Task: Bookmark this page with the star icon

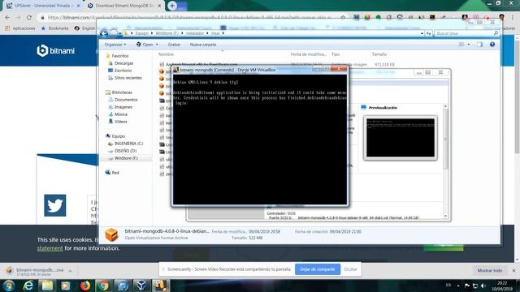Action: [x=343, y=17]
